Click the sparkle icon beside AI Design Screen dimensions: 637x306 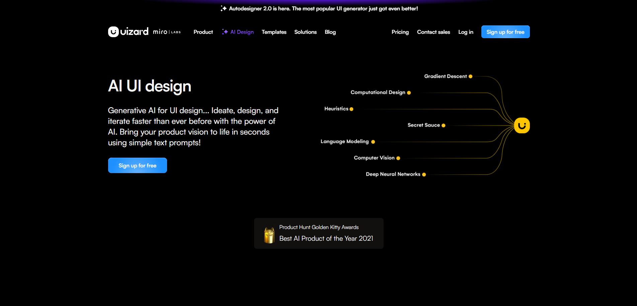coord(225,32)
